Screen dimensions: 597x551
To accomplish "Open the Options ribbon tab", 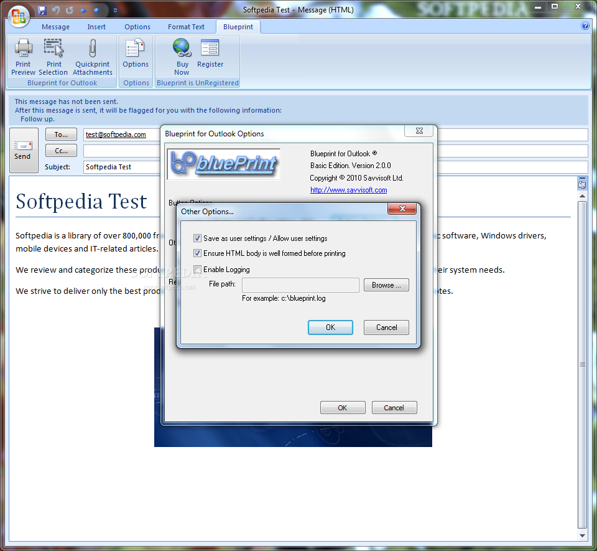I will pos(137,27).
